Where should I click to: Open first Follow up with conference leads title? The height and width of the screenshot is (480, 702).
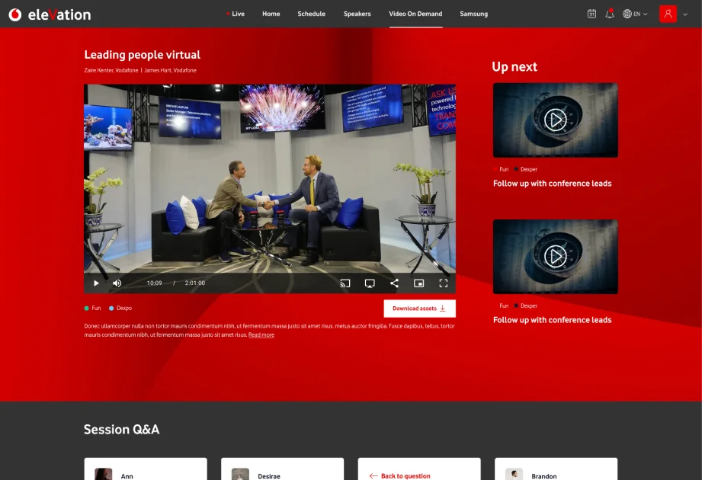552,184
